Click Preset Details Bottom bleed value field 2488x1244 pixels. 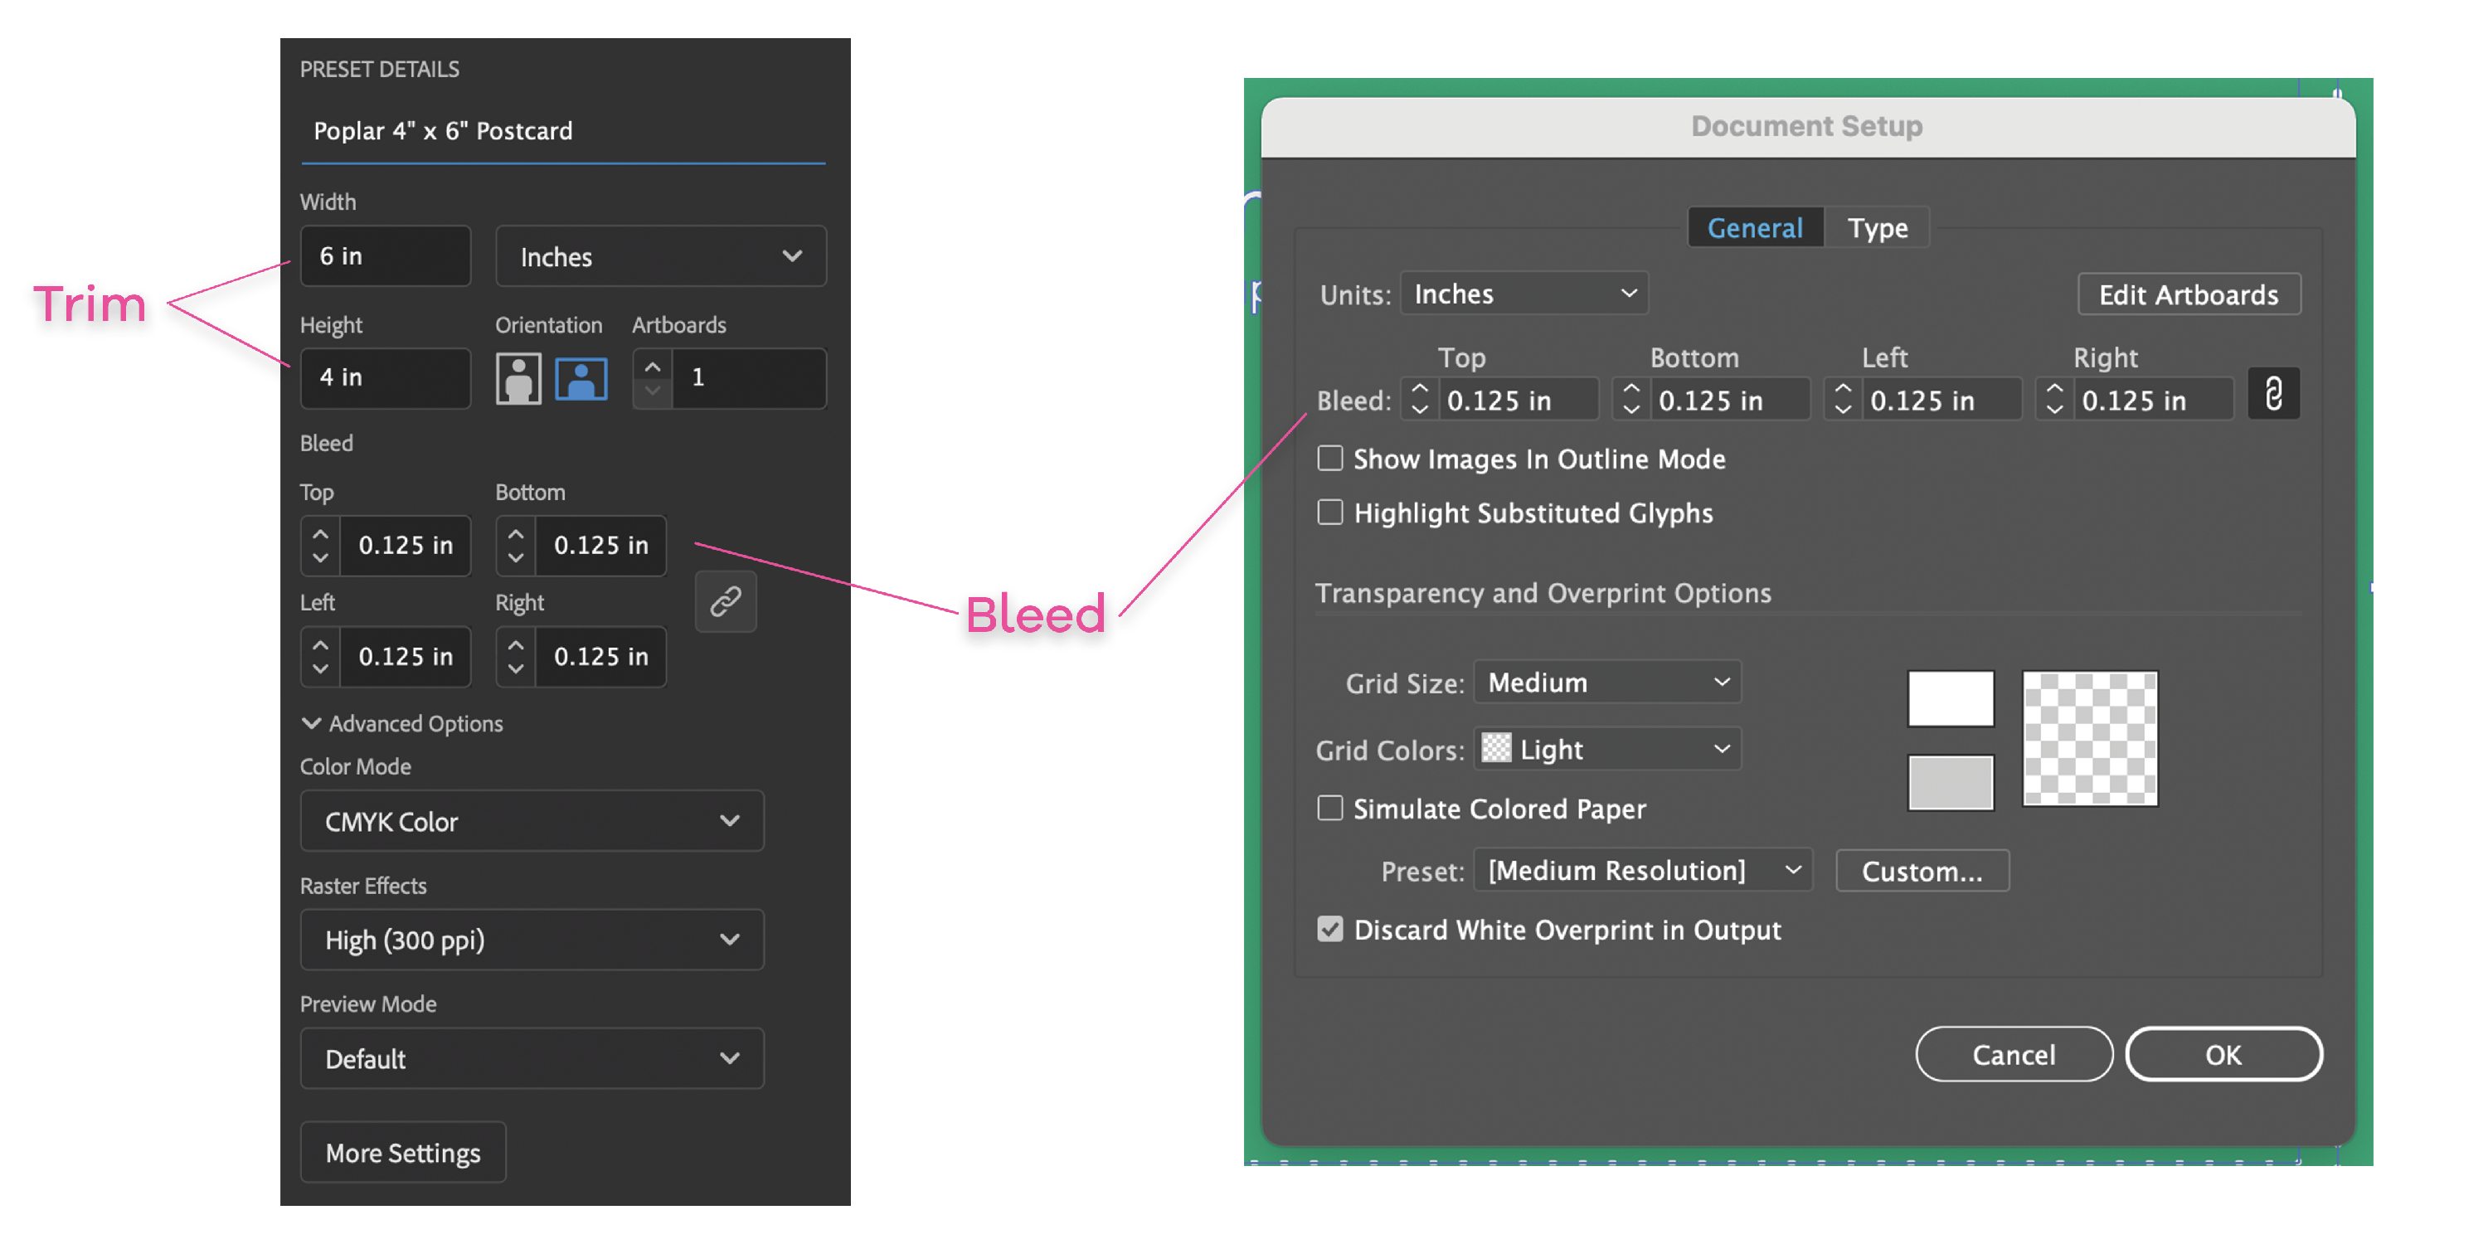pyautogui.click(x=600, y=546)
